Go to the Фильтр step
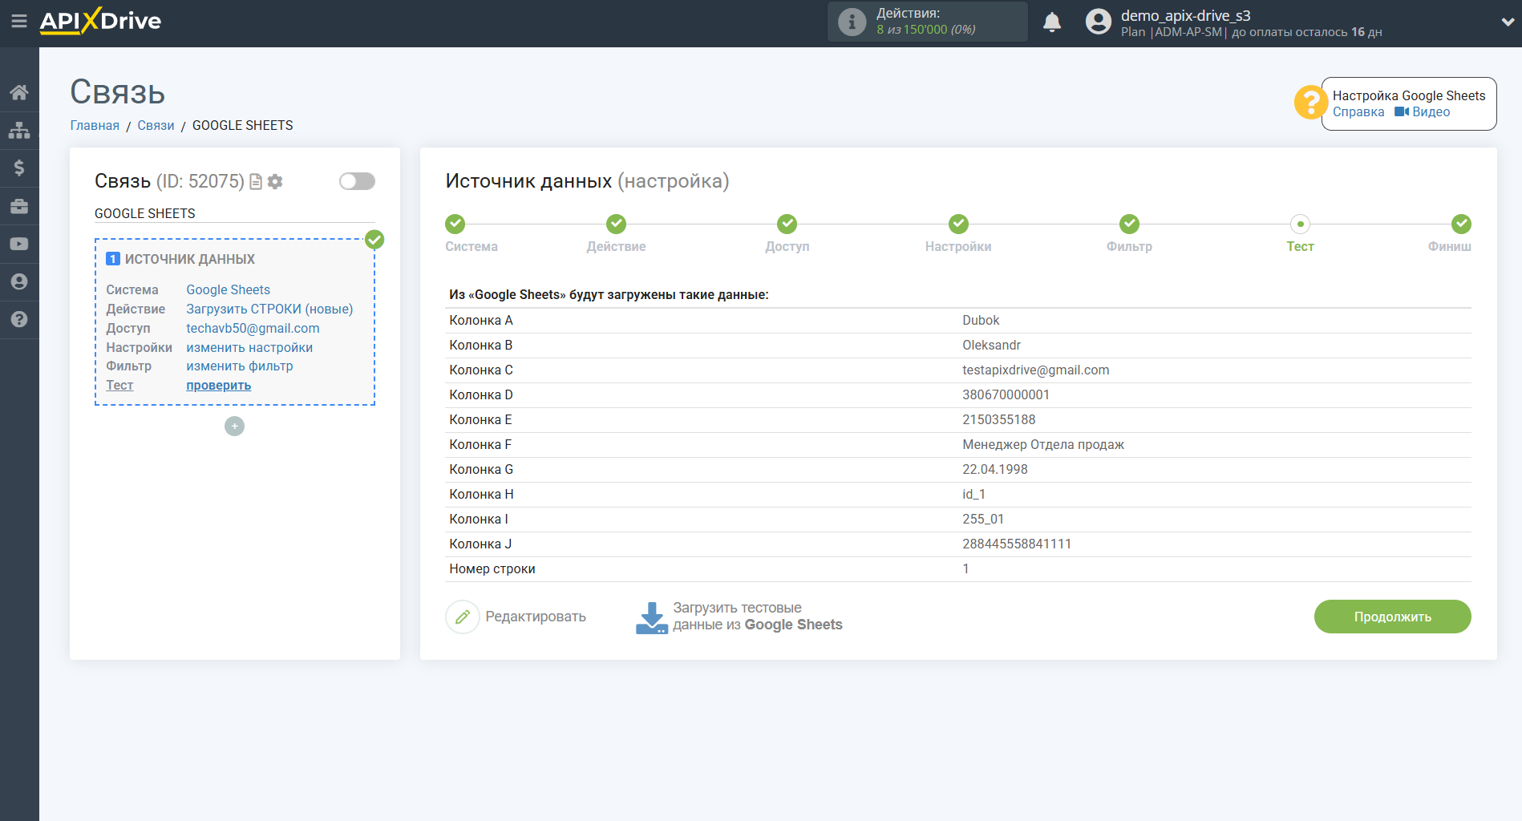Screen dimensions: 1522x821 click(x=1129, y=224)
